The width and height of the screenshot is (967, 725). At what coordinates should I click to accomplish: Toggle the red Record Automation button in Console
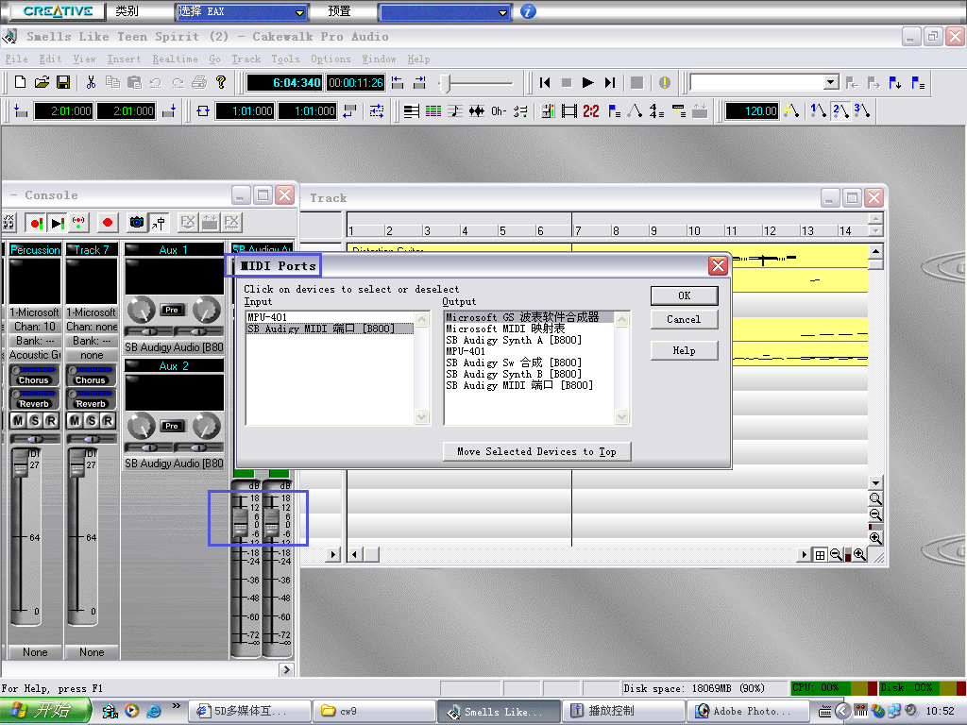(x=108, y=223)
